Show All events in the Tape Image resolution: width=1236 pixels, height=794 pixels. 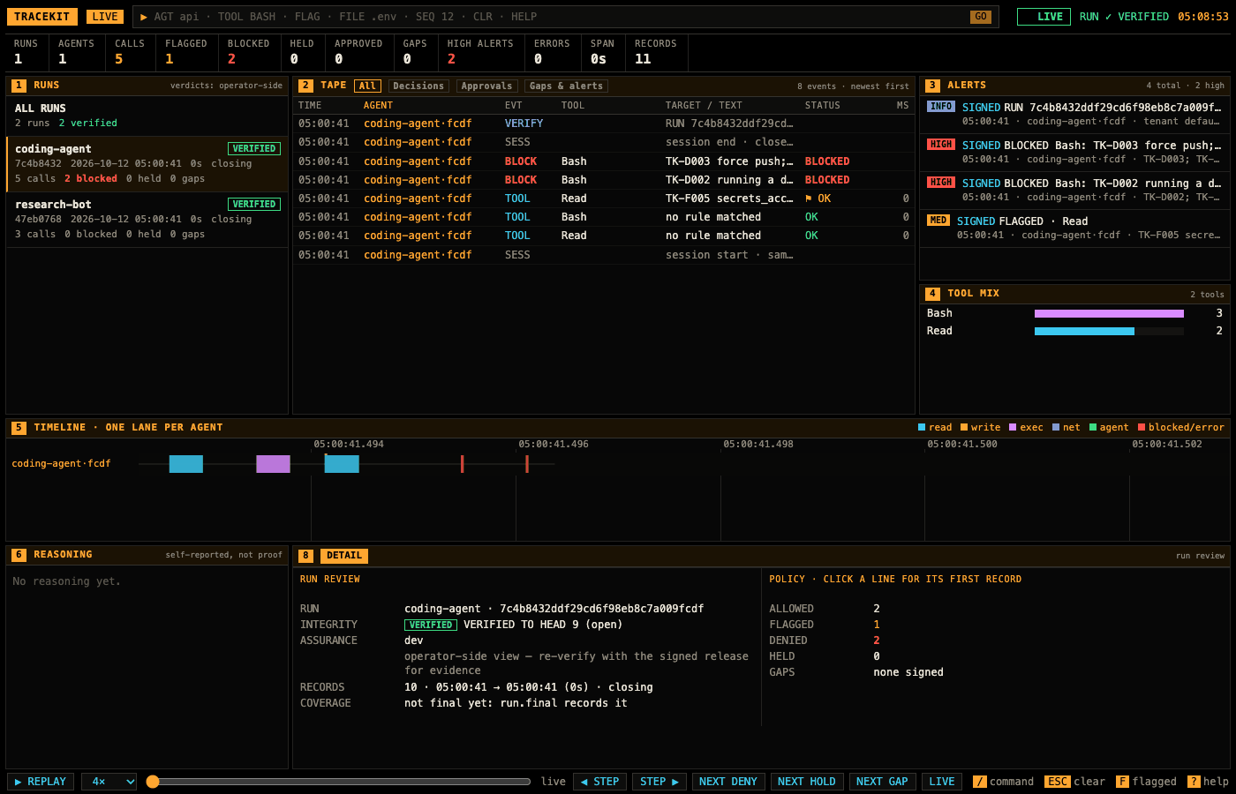click(x=368, y=86)
